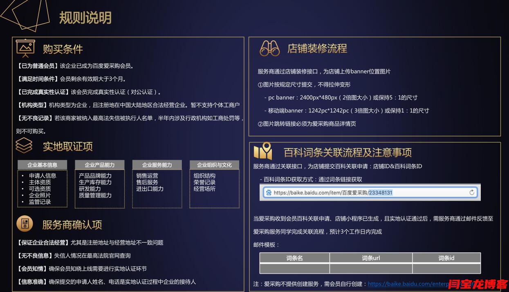Toggle the 企业组织与文化 category header
Screen dimensions: 509x292
214,165
